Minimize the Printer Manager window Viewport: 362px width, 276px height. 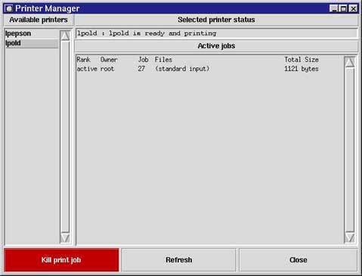pyautogui.click(x=334, y=8)
